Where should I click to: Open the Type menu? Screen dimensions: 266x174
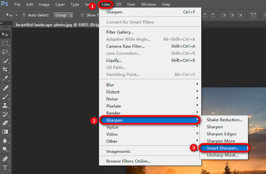(75, 4)
